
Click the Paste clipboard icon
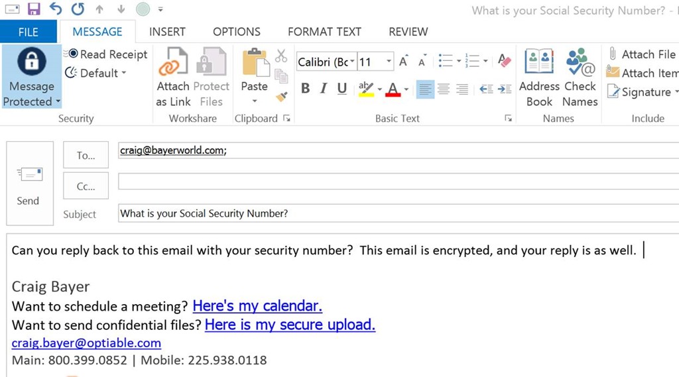click(255, 63)
